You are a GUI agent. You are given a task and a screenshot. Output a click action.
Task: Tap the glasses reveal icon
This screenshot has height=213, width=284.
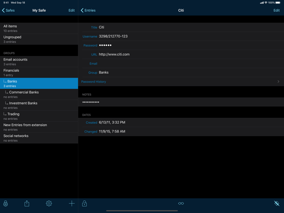(181, 203)
